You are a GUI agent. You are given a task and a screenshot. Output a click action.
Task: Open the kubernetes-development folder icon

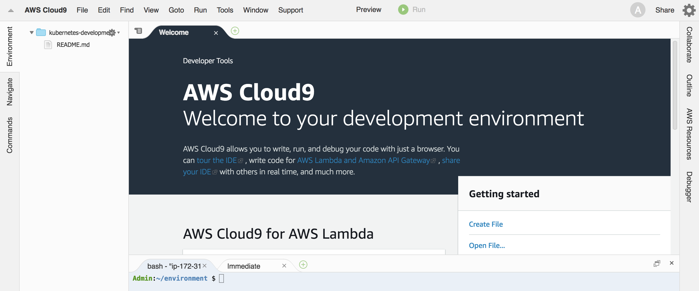click(x=41, y=32)
